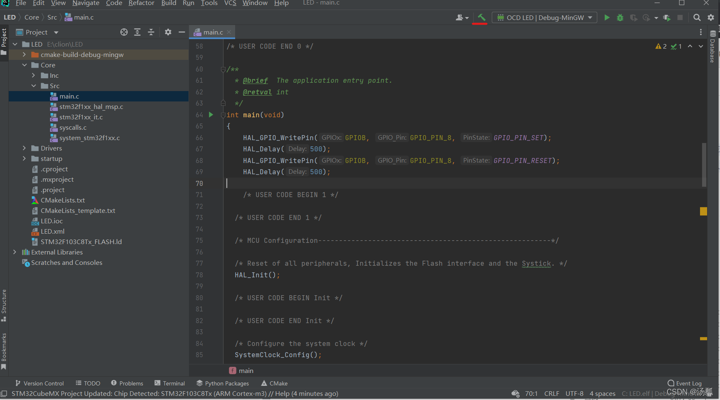
Task: Click run gutter arrow beside main
Action: click(x=211, y=115)
